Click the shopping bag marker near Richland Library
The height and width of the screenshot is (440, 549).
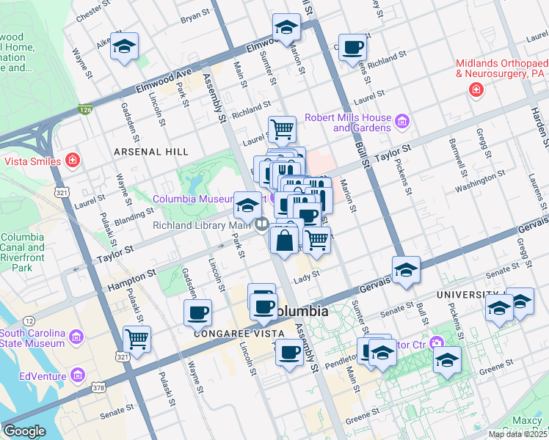point(284,241)
